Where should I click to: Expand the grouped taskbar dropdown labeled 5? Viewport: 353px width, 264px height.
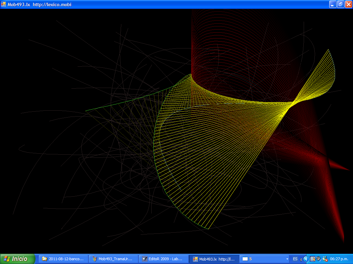287,259
